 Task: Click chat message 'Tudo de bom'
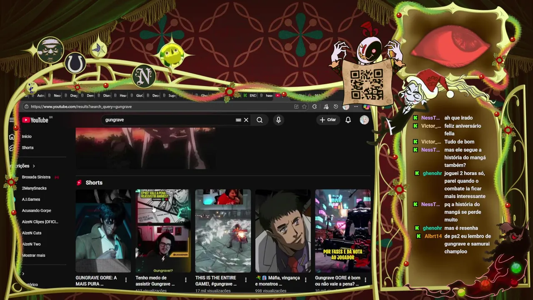point(459,142)
